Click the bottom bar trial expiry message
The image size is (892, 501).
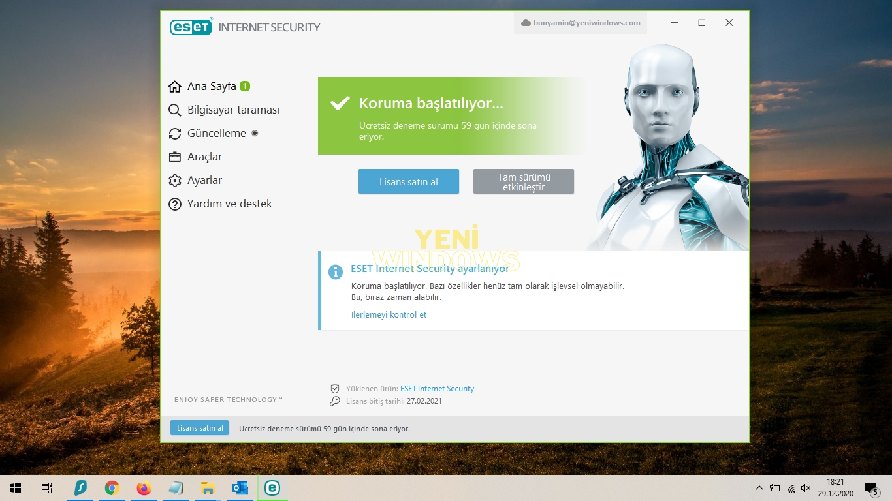(325, 429)
